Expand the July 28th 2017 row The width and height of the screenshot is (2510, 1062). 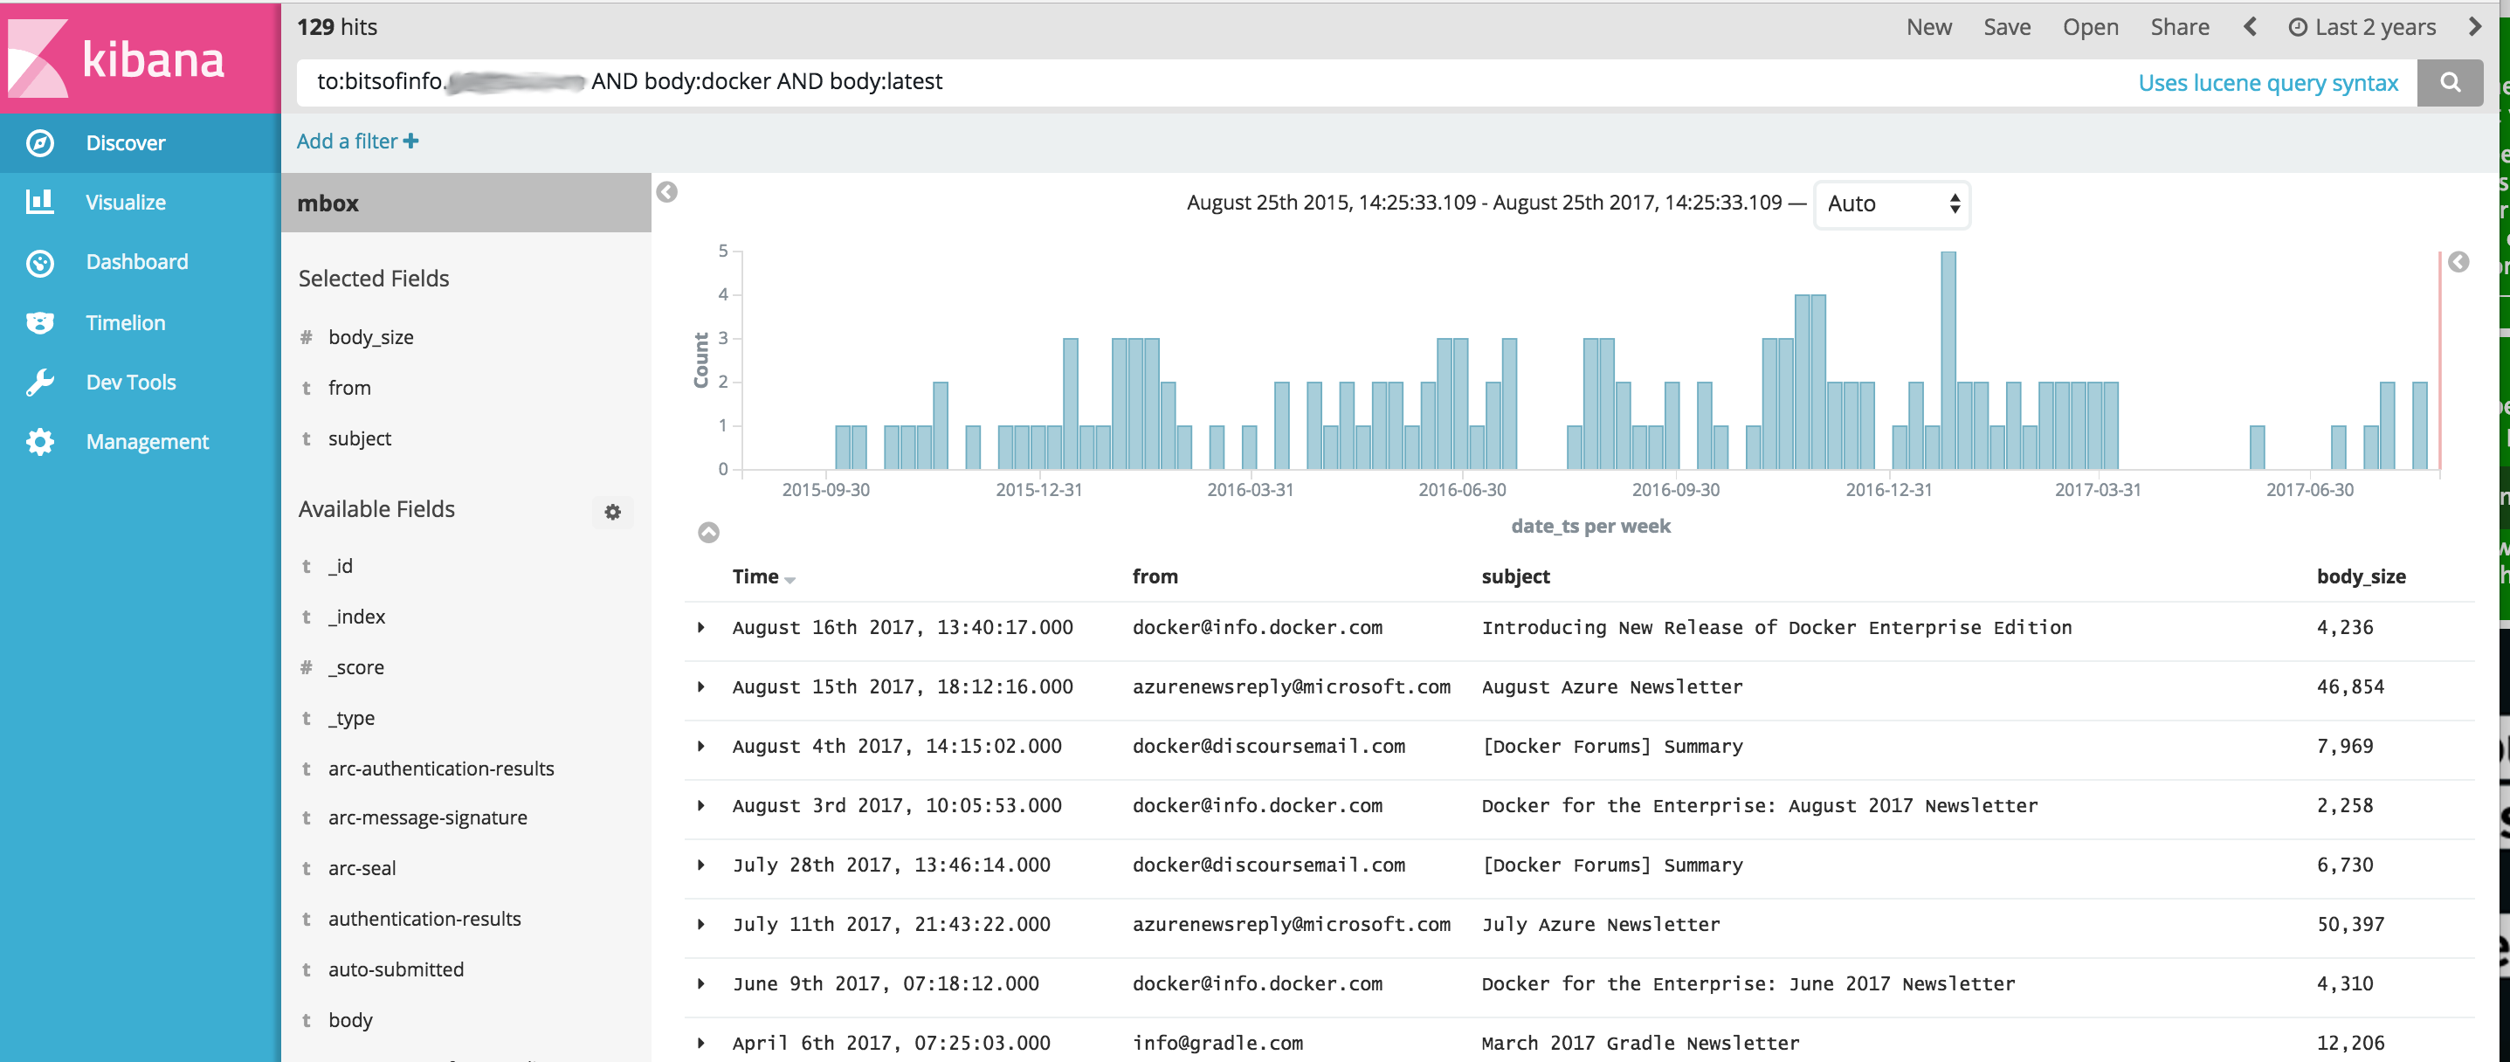700,865
